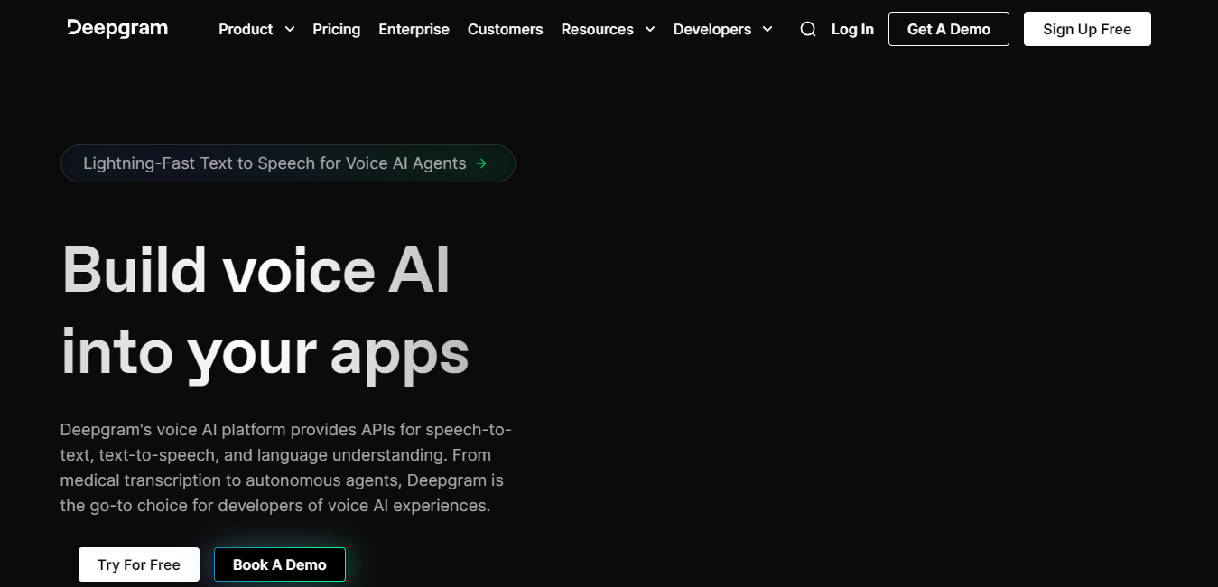Click the Try For Free button

coord(139,564)
